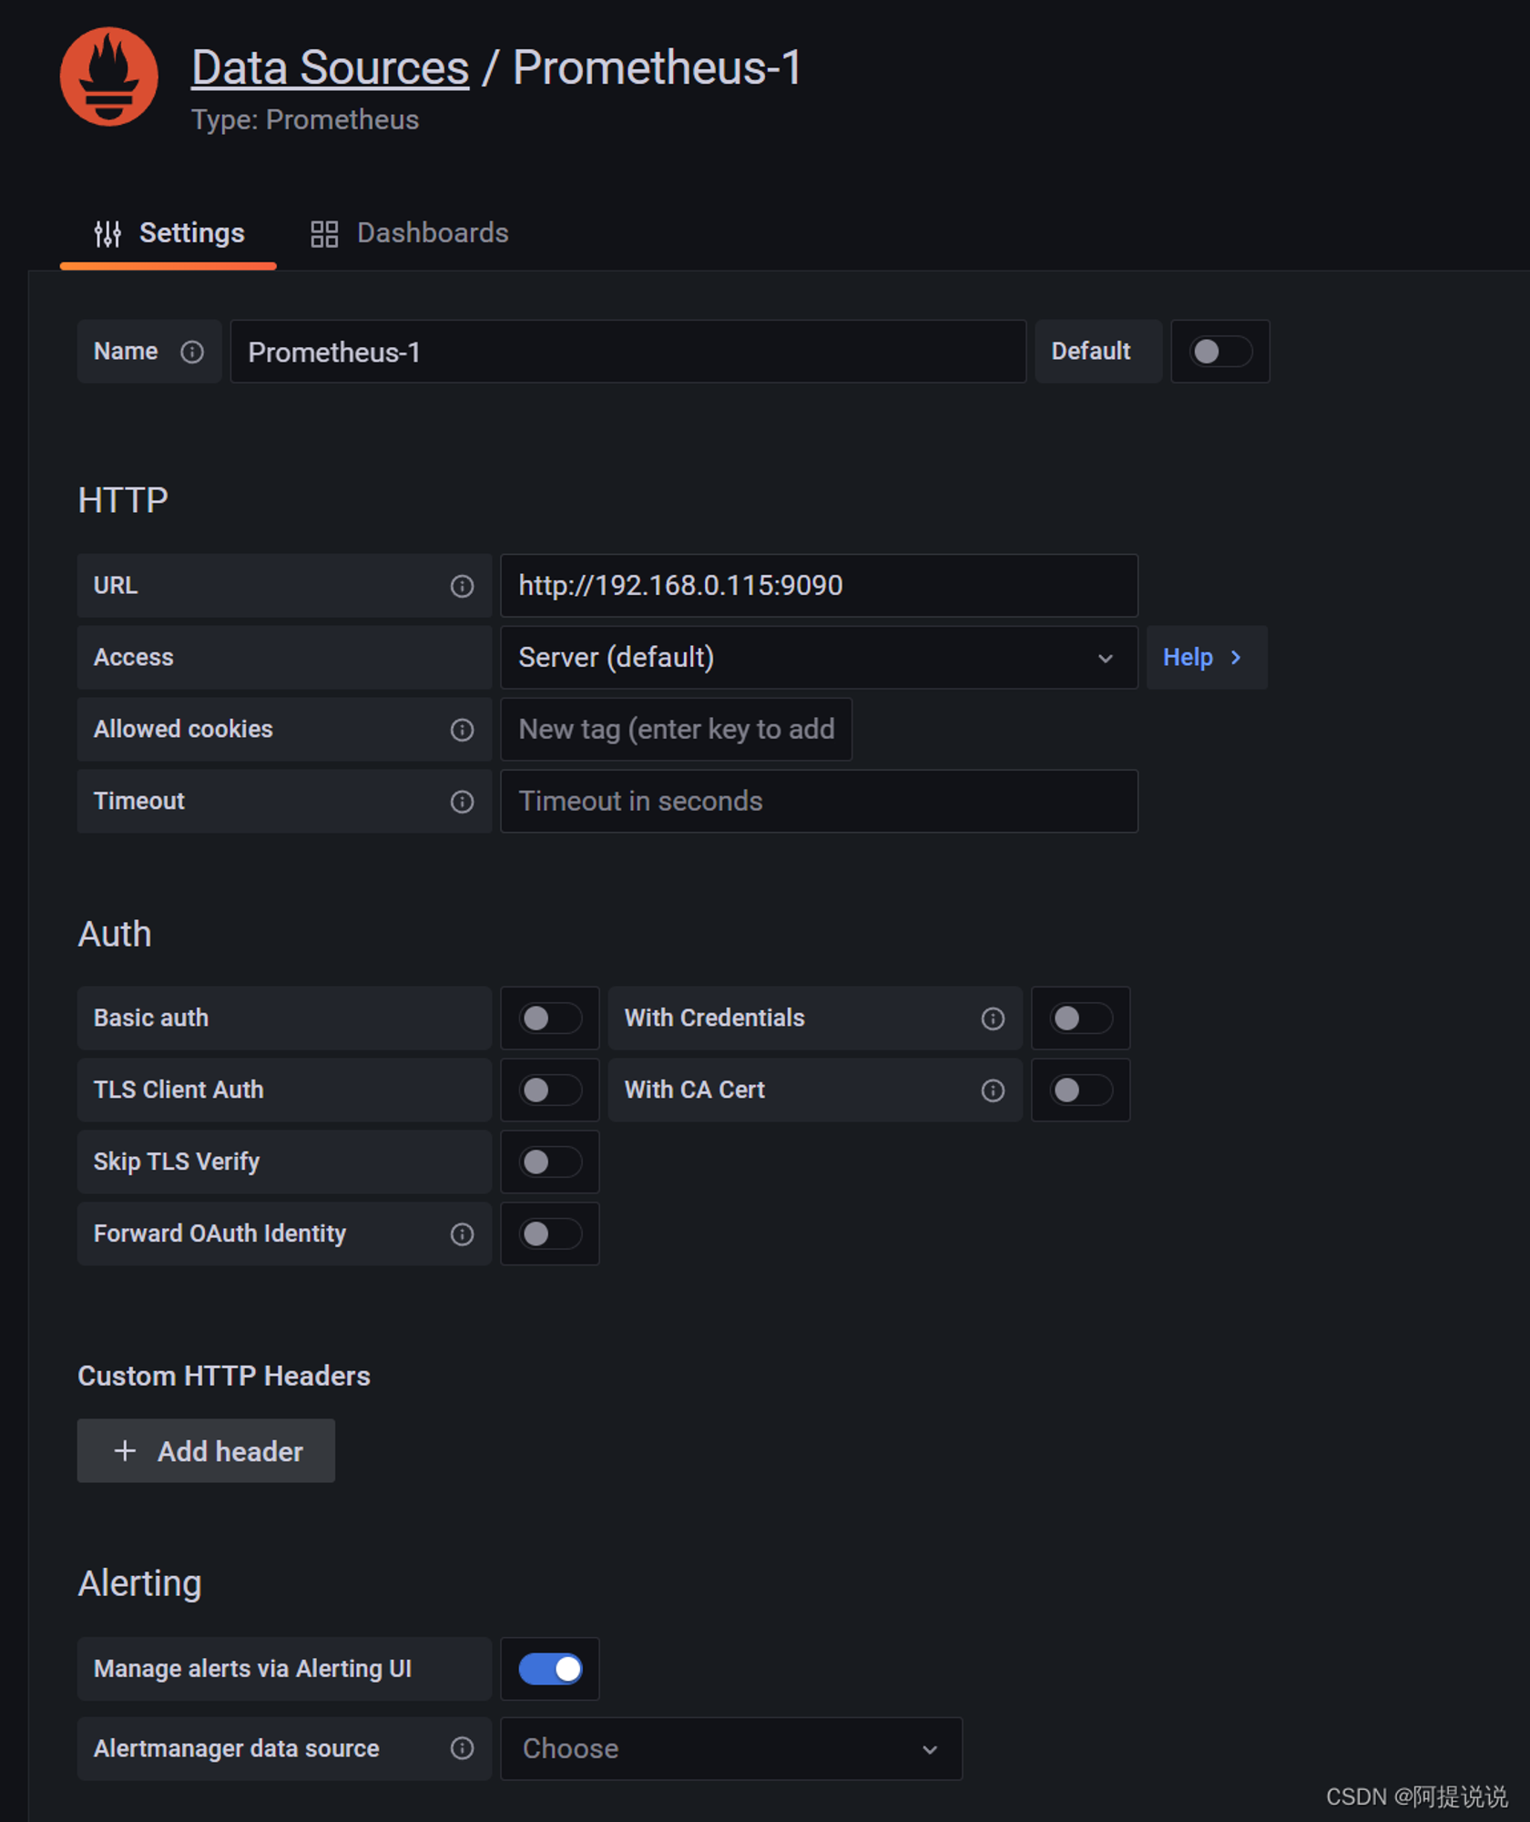Click the With CA Cert info icon
The image size is (1530, 1822).
coord(993,1090)
